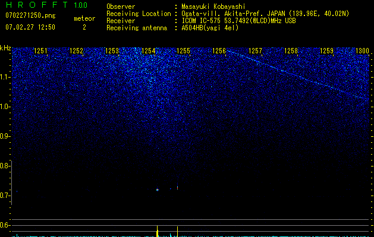Screen dimensions: 374x237
Task: Click the A504HB(yagi 4el) antenna value
Action: point(210,28)
